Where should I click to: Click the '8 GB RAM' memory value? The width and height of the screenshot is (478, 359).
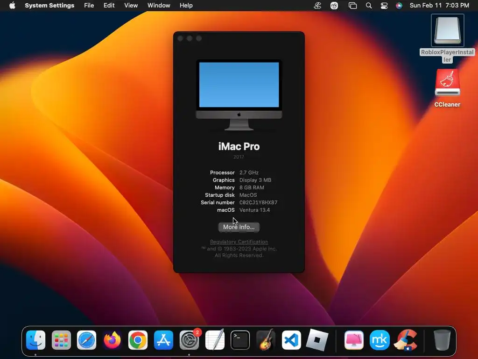pos(252,187)
